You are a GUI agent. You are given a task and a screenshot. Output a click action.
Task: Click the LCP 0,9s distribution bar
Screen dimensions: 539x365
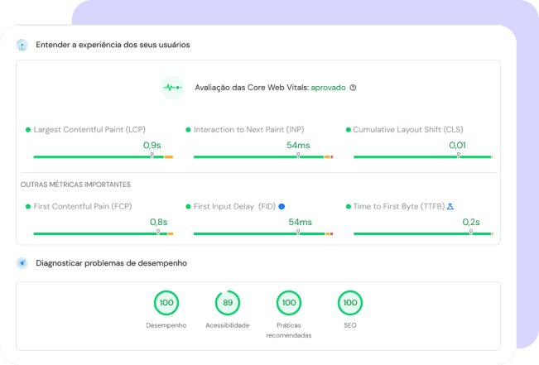[x=103, y=156]
